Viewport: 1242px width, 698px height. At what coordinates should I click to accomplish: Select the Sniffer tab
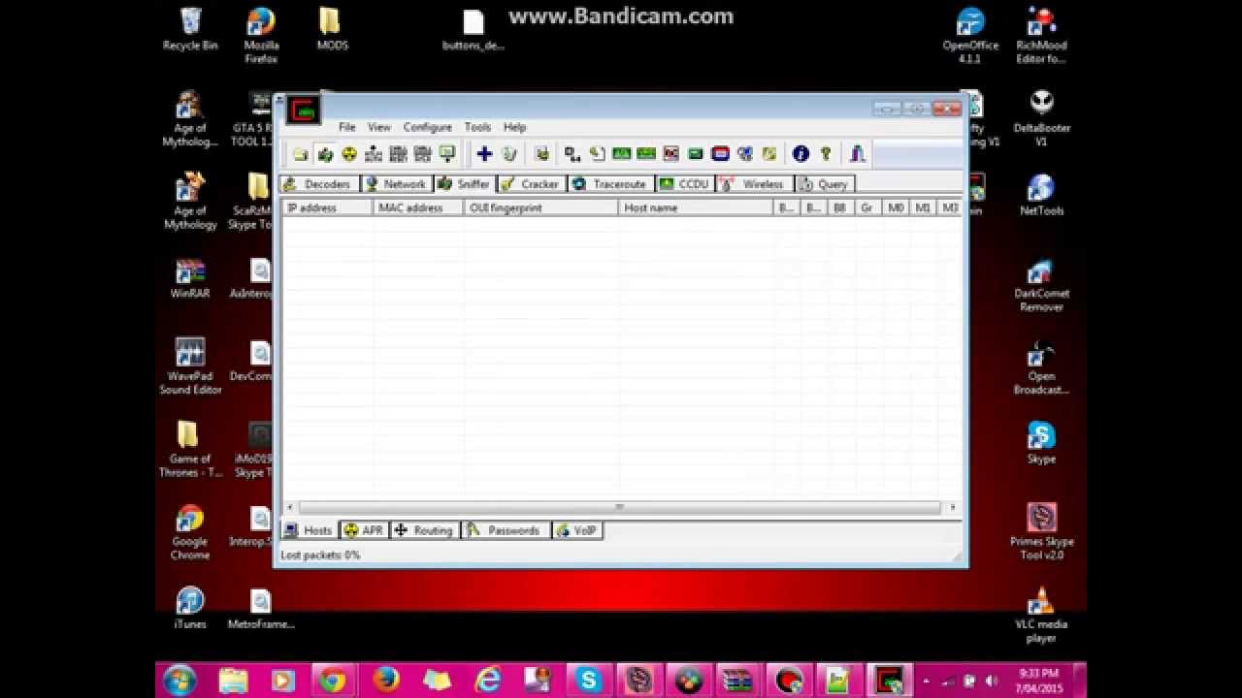(x=464, y=184)
